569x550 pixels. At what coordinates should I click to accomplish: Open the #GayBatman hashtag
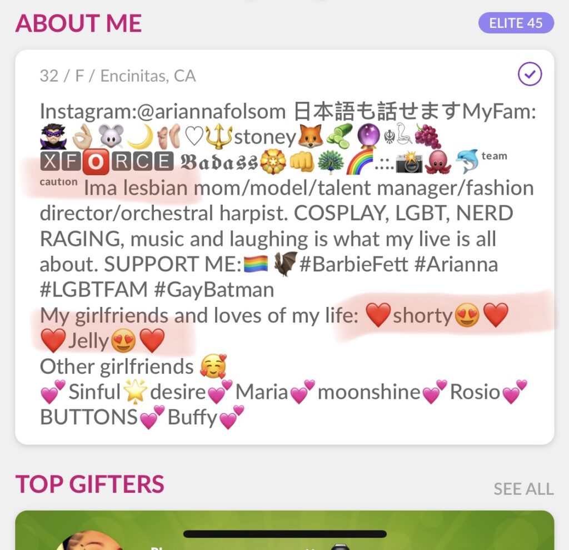point(214,290)
